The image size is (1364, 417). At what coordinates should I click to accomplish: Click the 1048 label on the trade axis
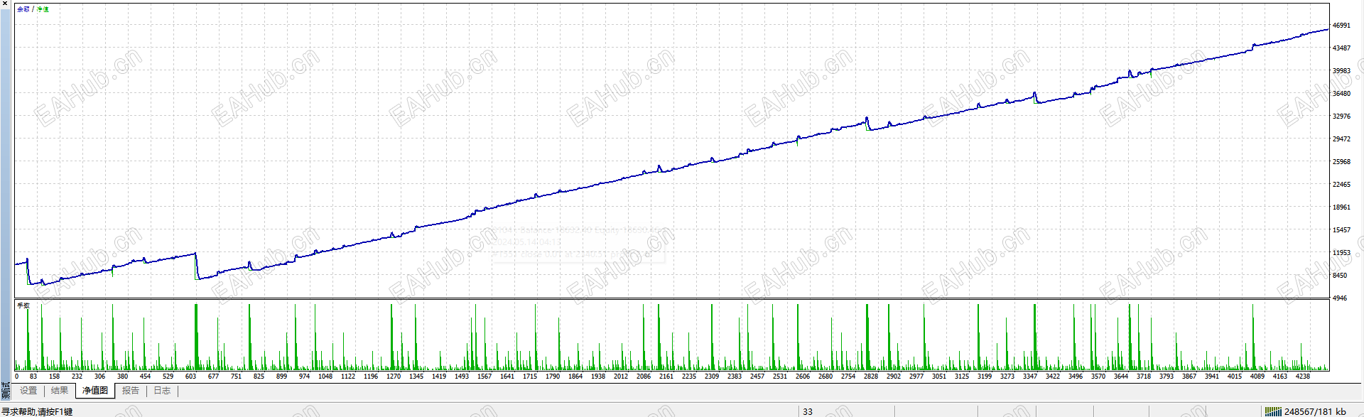pyautogui.click(x=325, y=377)
